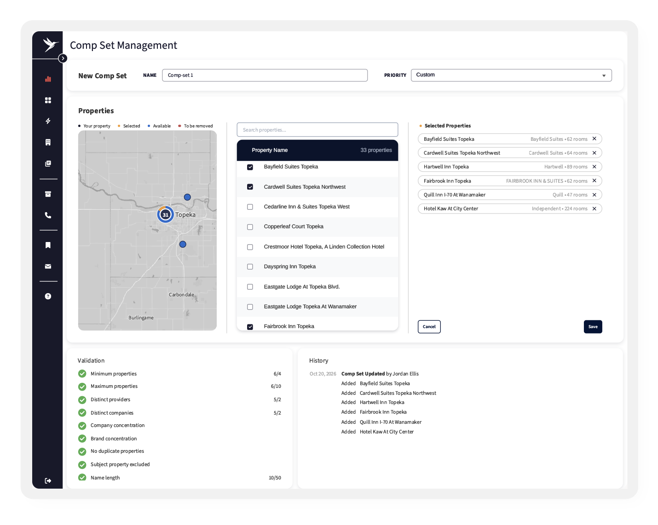Remove Hartwell Inn Topeka from selected properties

coord(595,167)
